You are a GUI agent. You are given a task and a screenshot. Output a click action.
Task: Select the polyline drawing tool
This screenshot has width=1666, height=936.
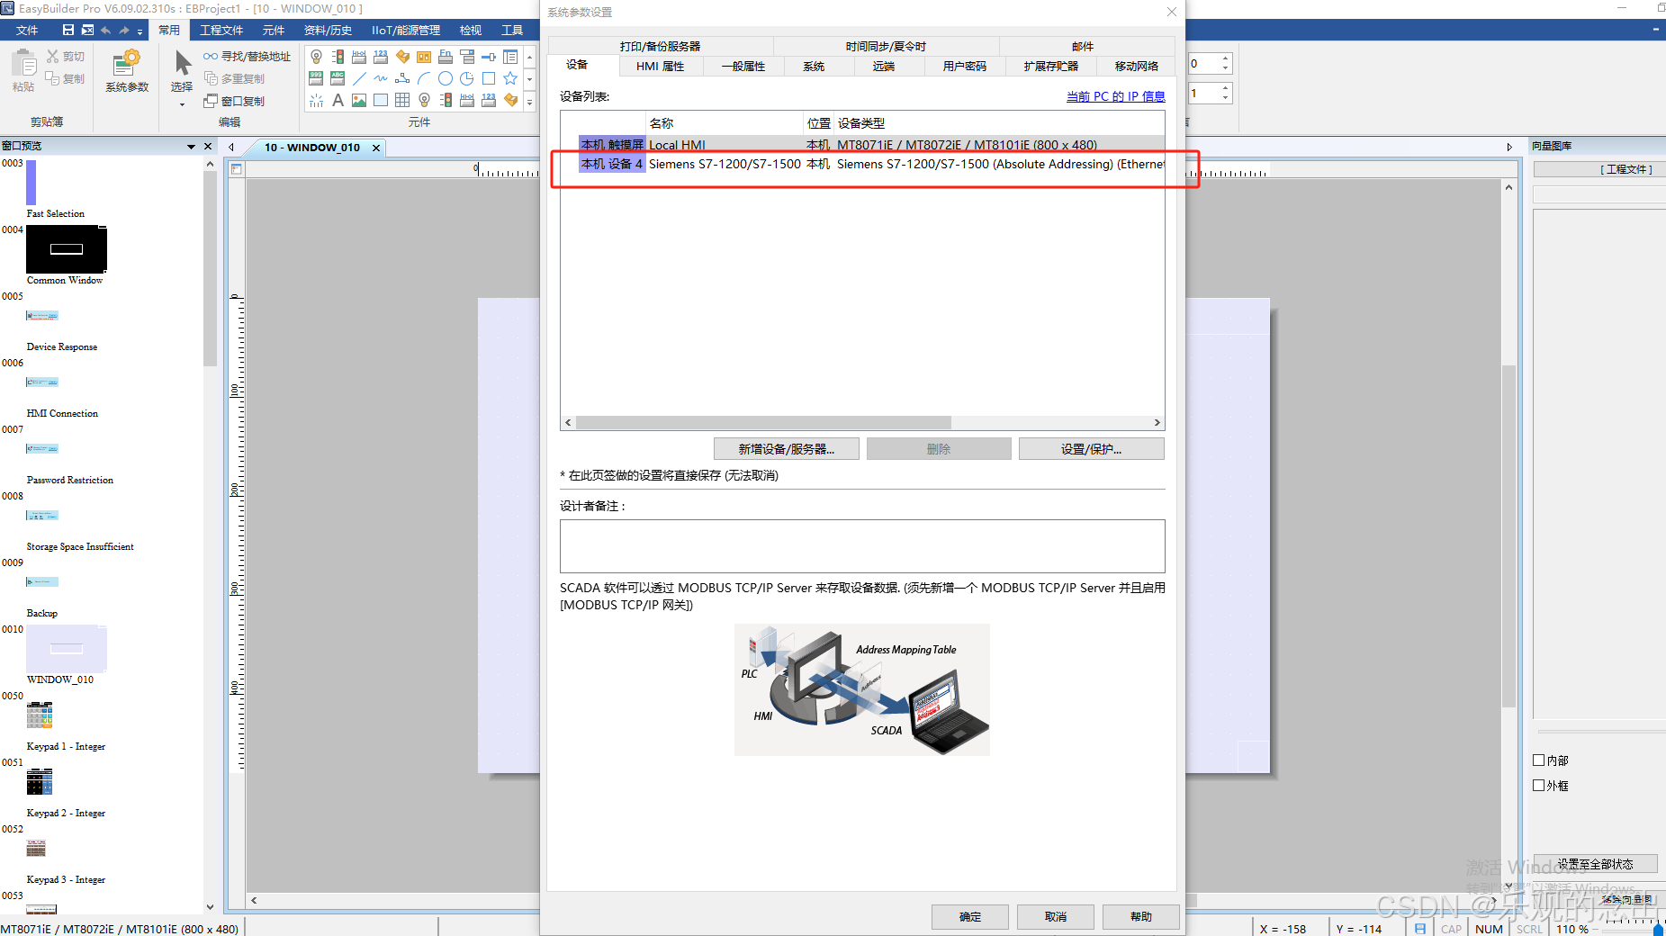[x=402, y=78]
